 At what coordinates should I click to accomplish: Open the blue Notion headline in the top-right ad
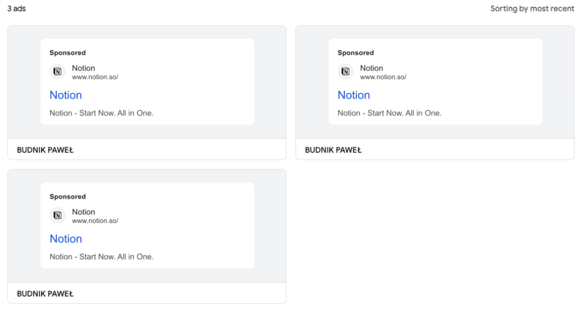tap(354, 95)
